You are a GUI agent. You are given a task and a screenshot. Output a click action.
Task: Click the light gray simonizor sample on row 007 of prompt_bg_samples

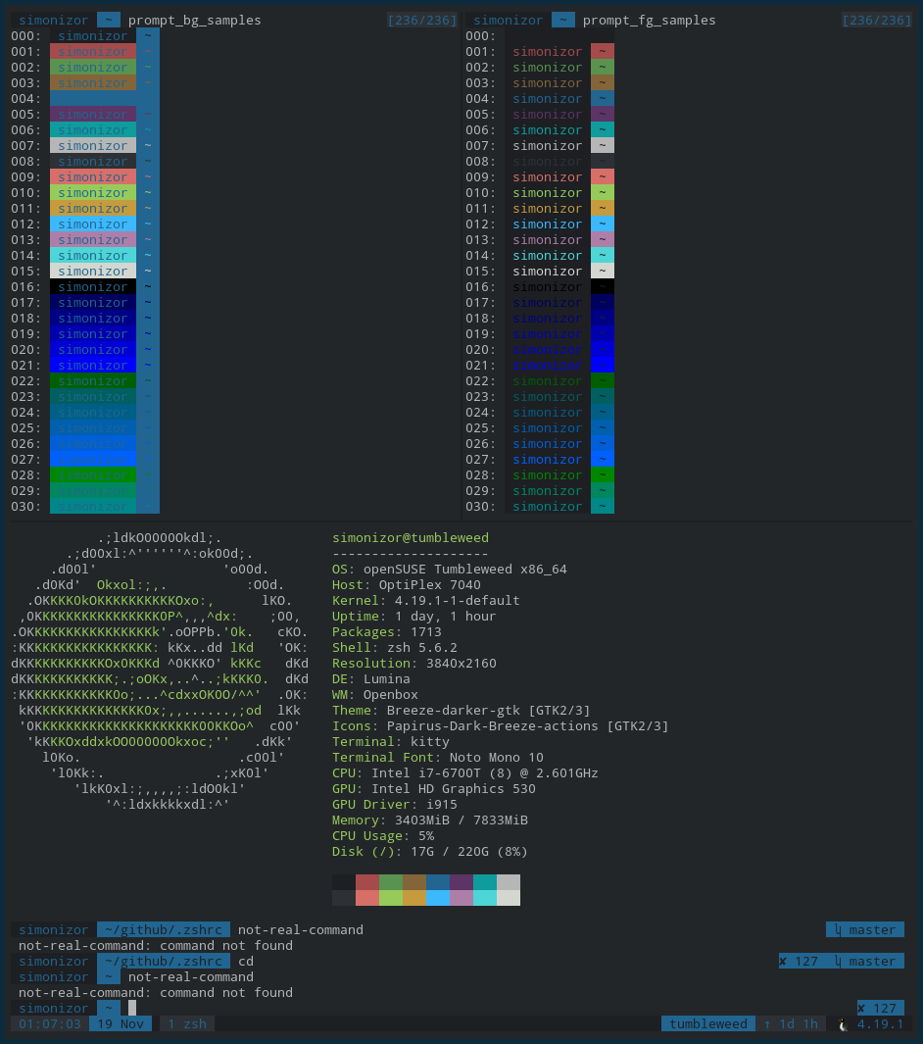[x=92, y=146]
